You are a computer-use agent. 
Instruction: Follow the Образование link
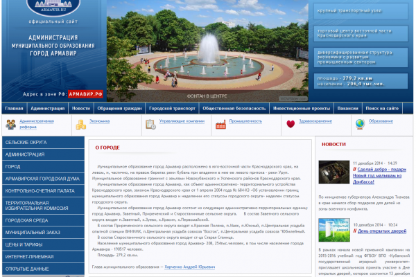[381, 121]
